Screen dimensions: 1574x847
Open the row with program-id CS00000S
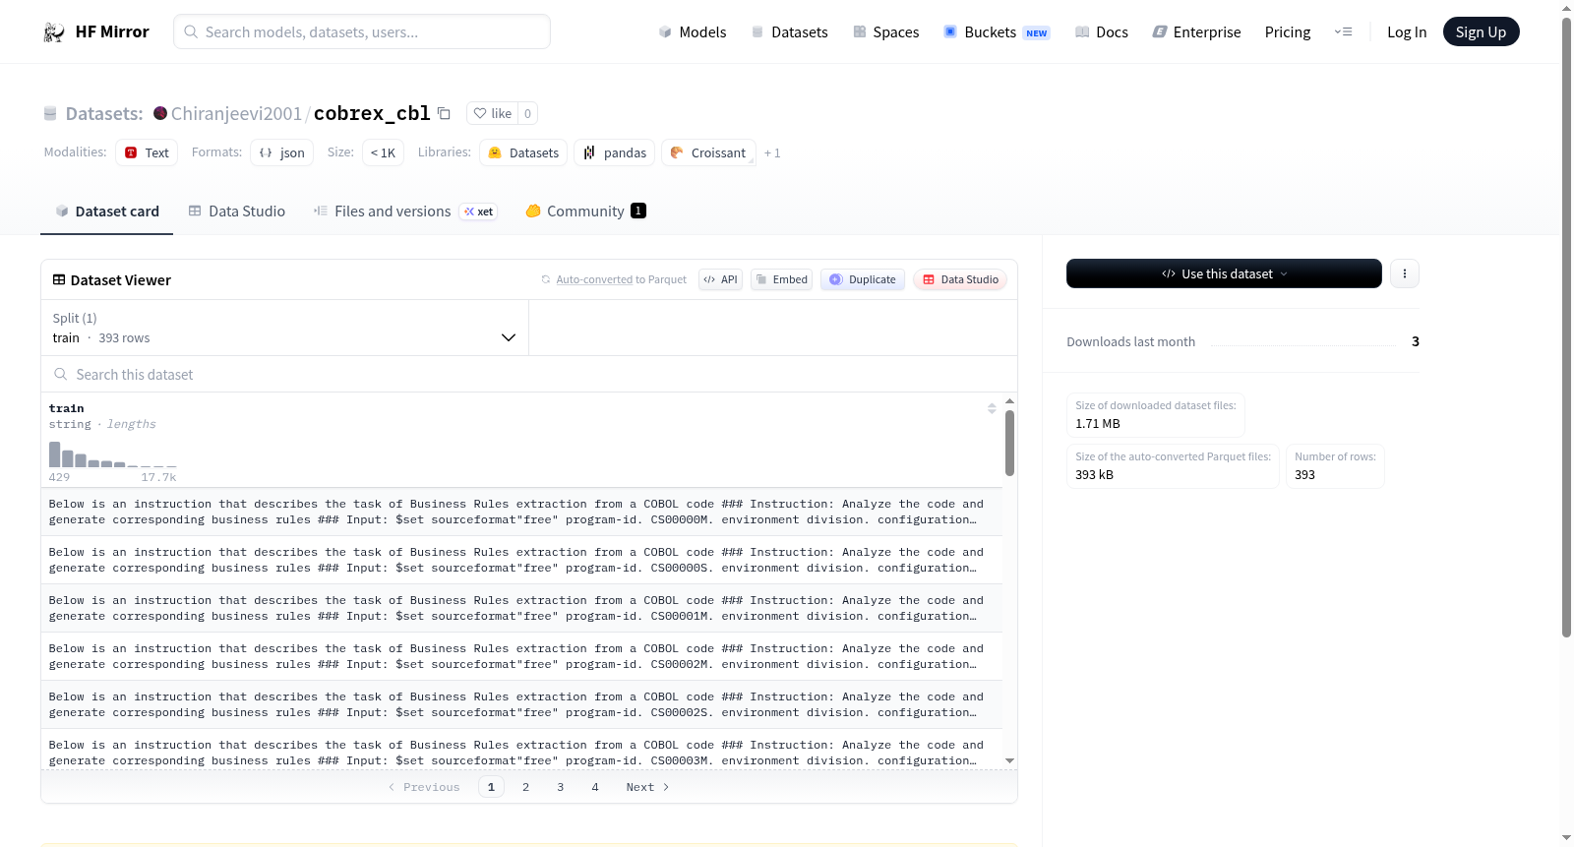pos(521,560)
